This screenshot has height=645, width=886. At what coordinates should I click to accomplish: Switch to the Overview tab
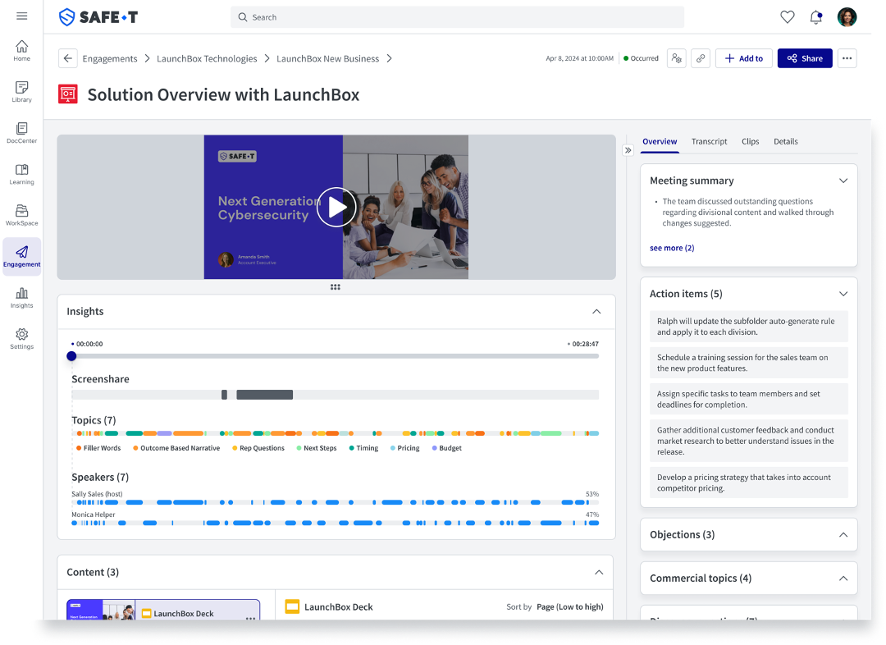coord(660,141)
